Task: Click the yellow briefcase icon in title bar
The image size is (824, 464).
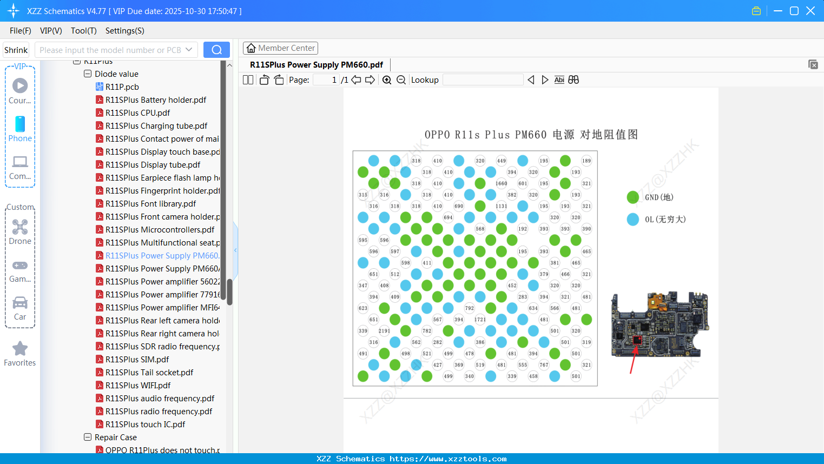Action: pyautogui.click(x=756, y=11)
